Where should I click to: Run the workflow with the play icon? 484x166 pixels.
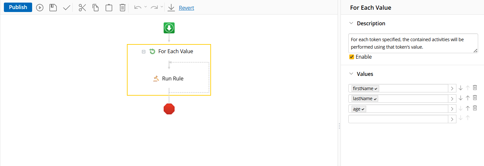point(40,8)
